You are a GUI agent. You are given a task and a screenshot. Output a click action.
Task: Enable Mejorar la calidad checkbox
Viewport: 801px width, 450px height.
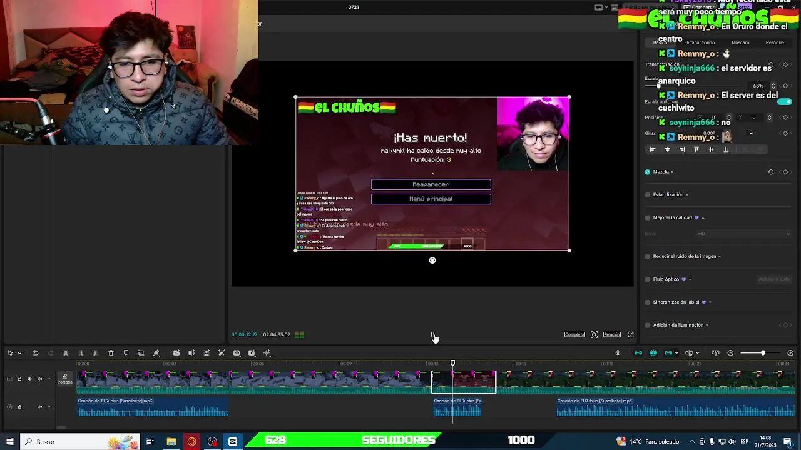click(x=648, y=217)
